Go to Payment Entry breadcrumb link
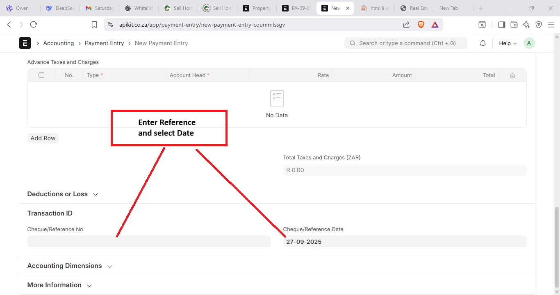560x295 pixels. pos(104,43)
